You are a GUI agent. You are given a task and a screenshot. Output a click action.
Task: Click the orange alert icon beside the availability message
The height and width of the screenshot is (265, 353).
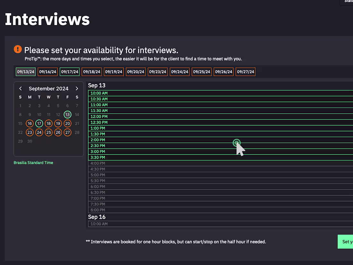tap(18, 49)
